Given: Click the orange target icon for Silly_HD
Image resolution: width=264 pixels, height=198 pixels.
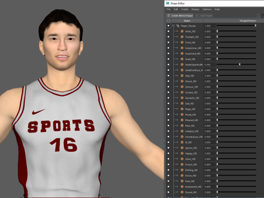Looking at the screenshot, I should [182, 76].
